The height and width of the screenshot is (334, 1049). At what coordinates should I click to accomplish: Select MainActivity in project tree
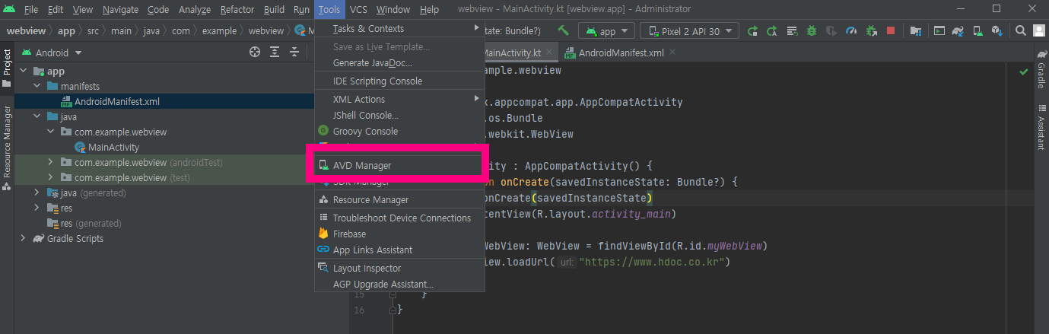pyautogui.click(x=113, y=147)
